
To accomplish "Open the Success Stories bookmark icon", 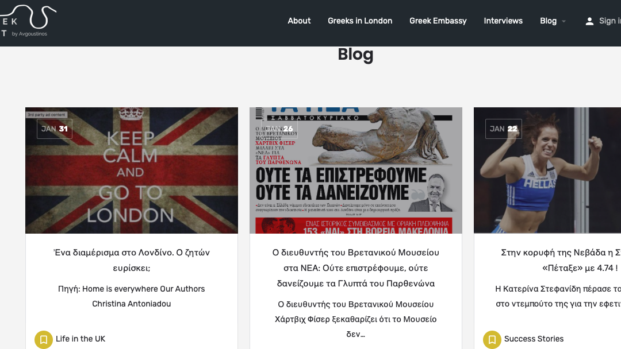I will click(x=492, y=339).
